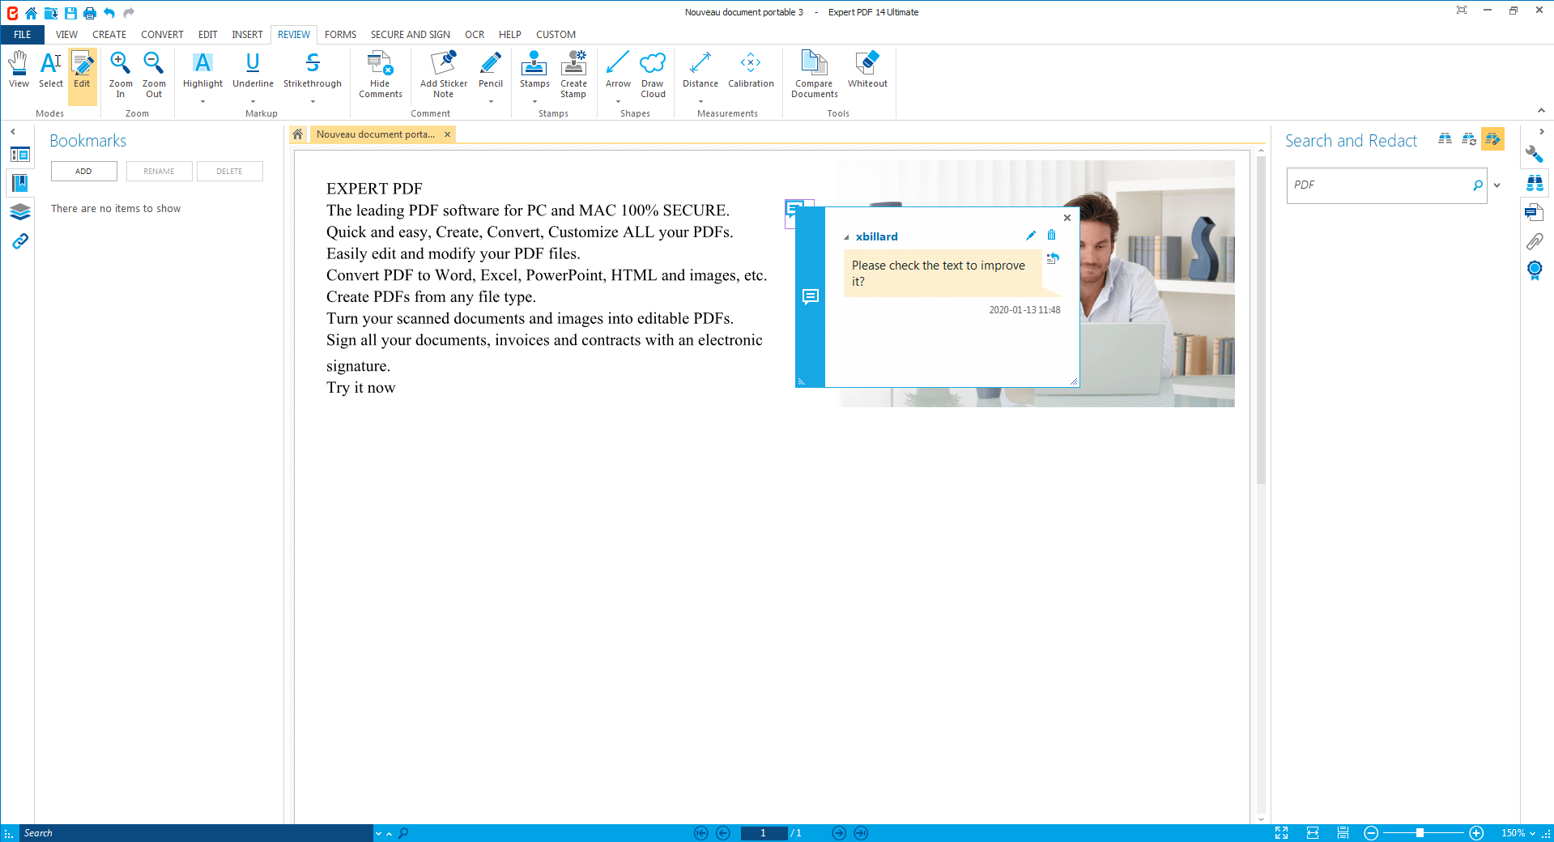Enable the Search and Replace mode icon

click(1469, 139)
